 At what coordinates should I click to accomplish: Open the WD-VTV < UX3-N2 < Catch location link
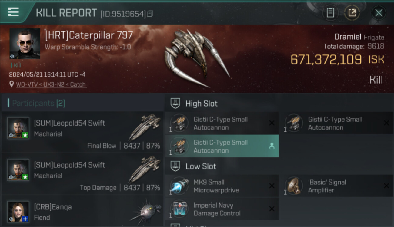(51, 84)
